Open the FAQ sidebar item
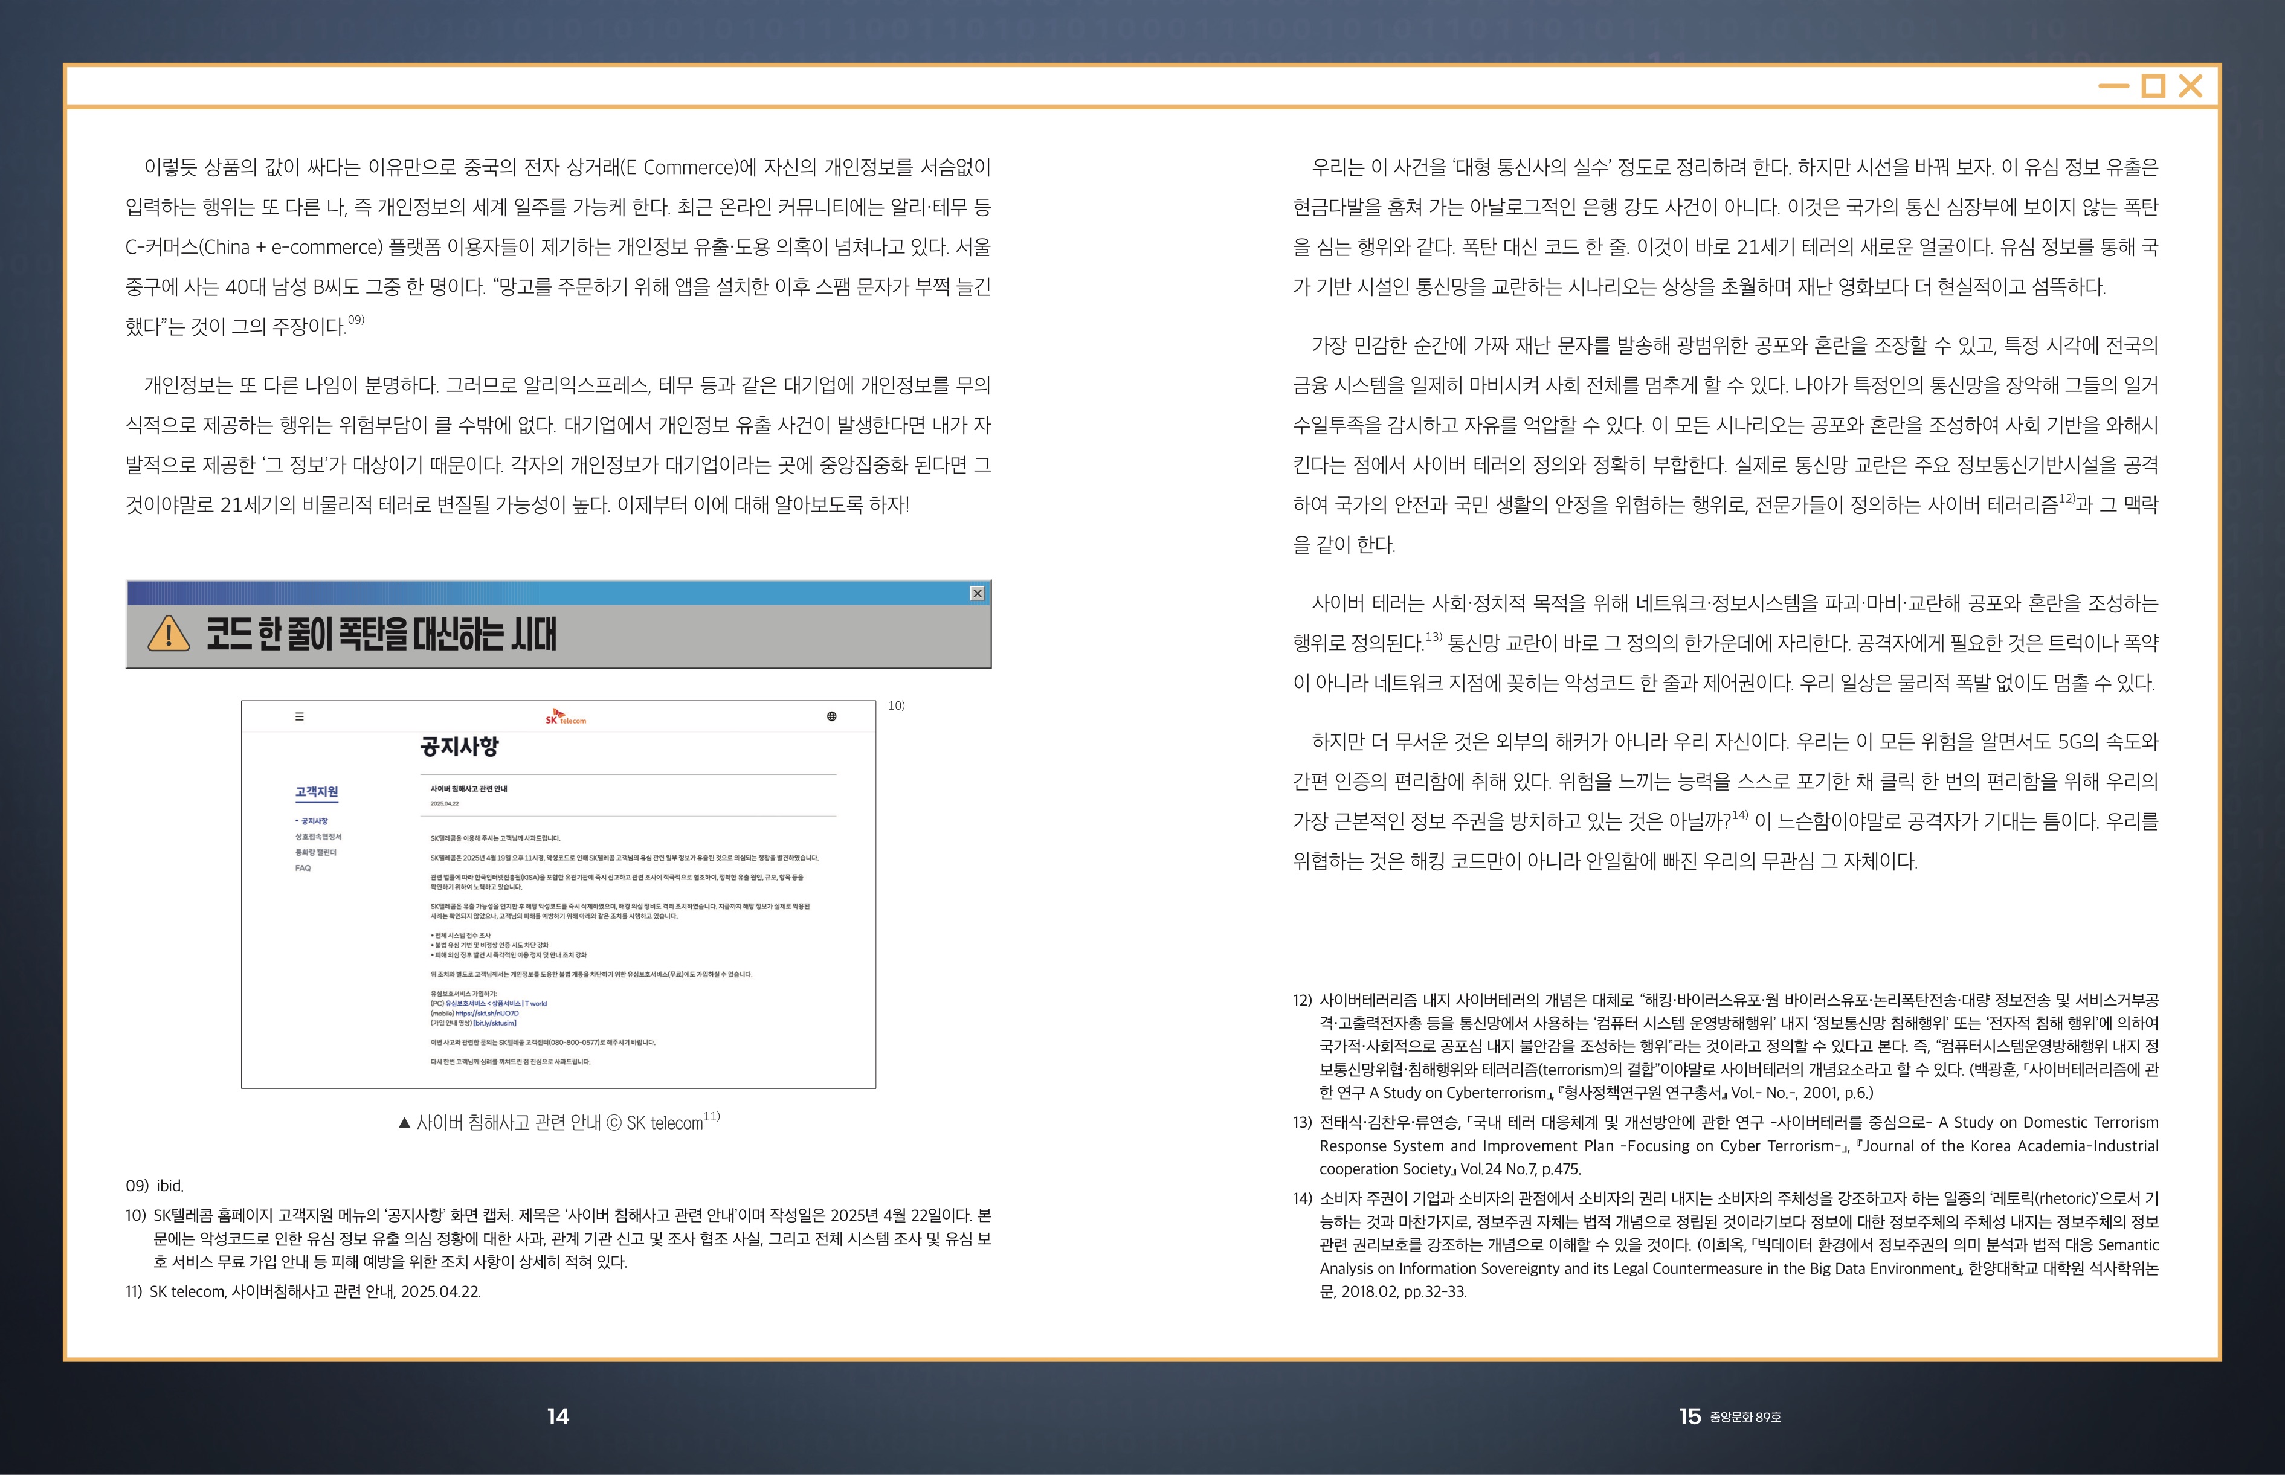The image size is (2285, 1475). (x=303, y=868)
